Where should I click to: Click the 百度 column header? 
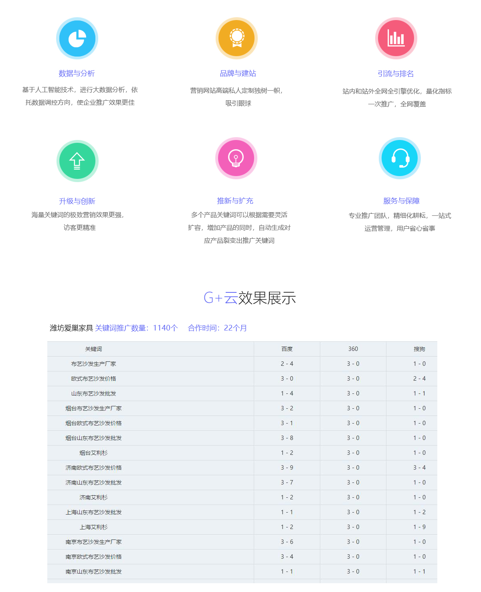[x=287, y=349]
